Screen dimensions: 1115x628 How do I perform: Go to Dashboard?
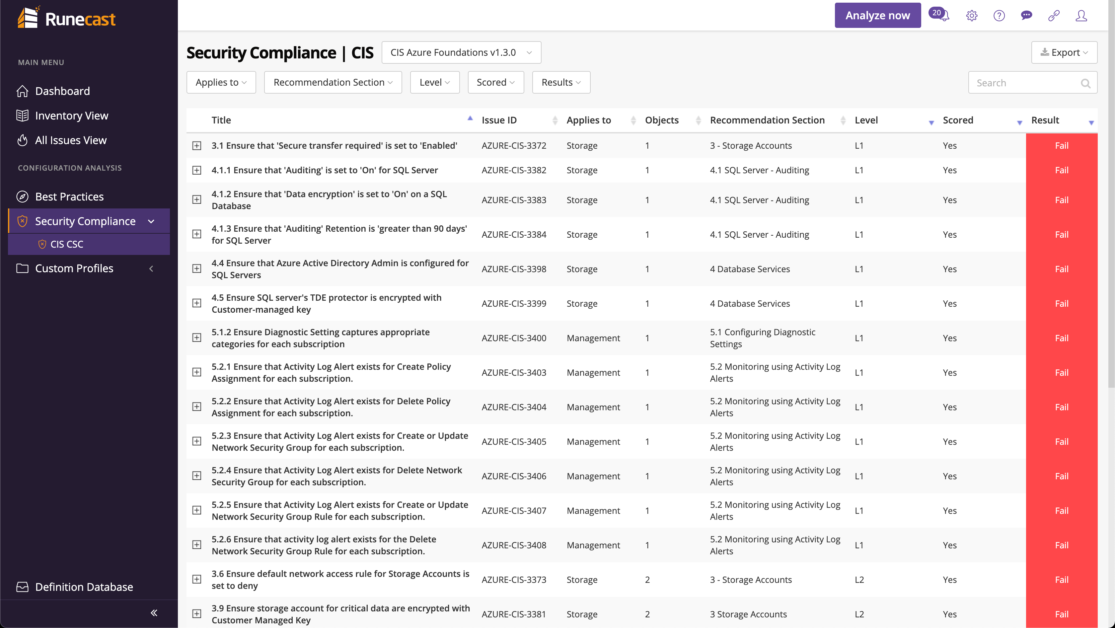pos(62,91)
